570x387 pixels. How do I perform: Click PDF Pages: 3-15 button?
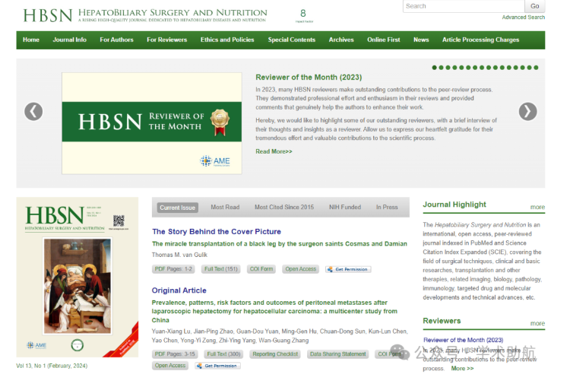coord(175,354)
